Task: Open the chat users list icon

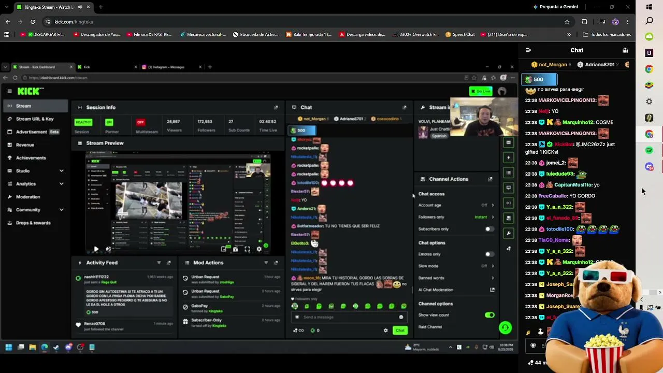Action: [625, 50]
